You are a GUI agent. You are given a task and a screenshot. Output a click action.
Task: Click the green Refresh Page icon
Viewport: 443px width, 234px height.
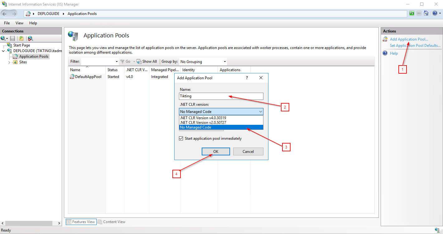click(x=412, y=13)
